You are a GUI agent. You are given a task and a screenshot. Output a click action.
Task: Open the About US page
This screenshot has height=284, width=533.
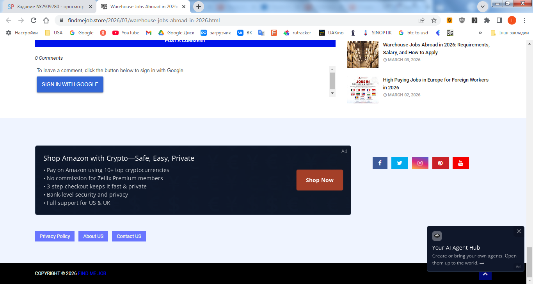coord(93,236)
